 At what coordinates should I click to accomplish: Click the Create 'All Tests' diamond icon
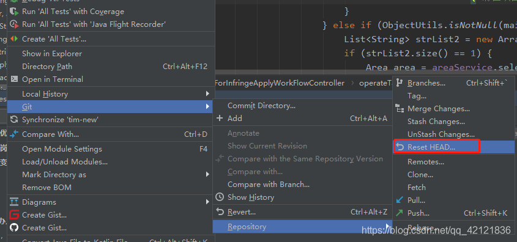(14, 39)
